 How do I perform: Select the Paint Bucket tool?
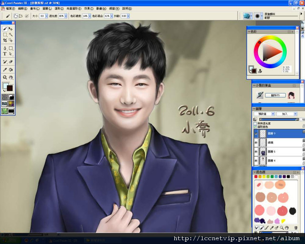coord(10,70)
